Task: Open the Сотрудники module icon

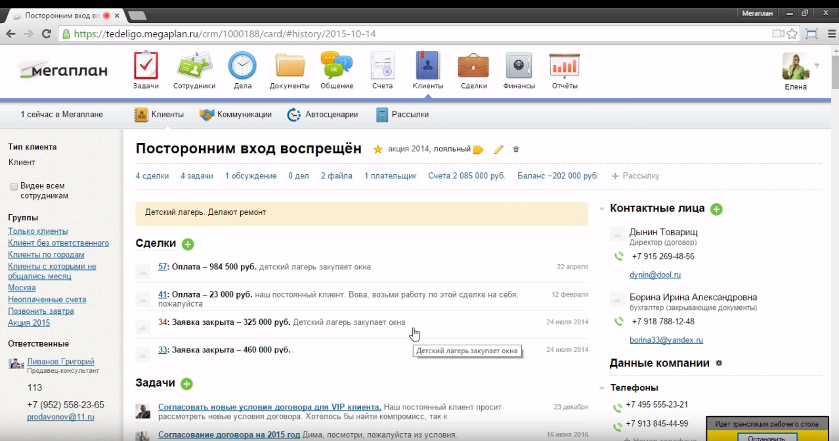Action: pyautogui.click(x=194, y=66)
